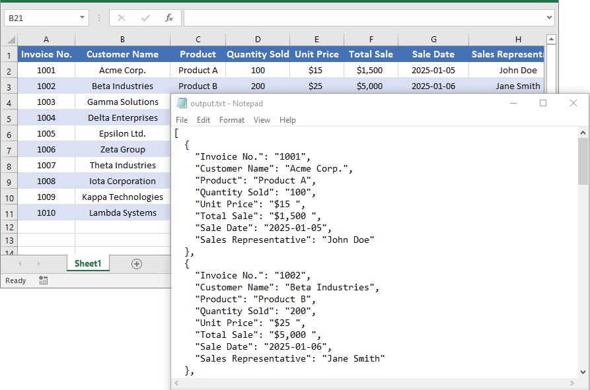Click the macro record icon in Excel's status bar
Viewport: 590px width, 390px height.
(42, 280)
